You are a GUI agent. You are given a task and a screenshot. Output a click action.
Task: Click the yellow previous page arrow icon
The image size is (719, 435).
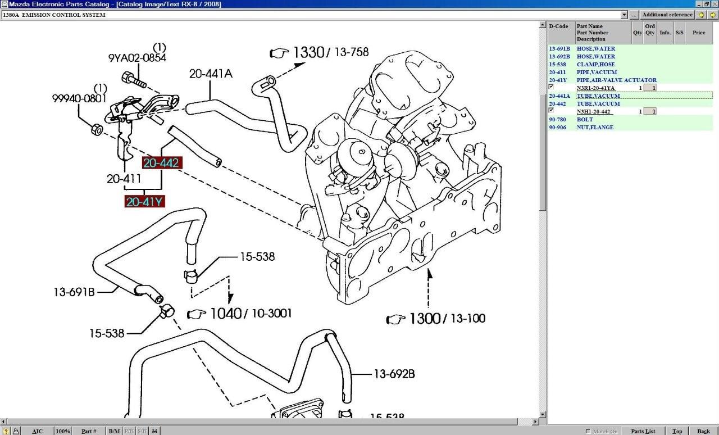701,15
